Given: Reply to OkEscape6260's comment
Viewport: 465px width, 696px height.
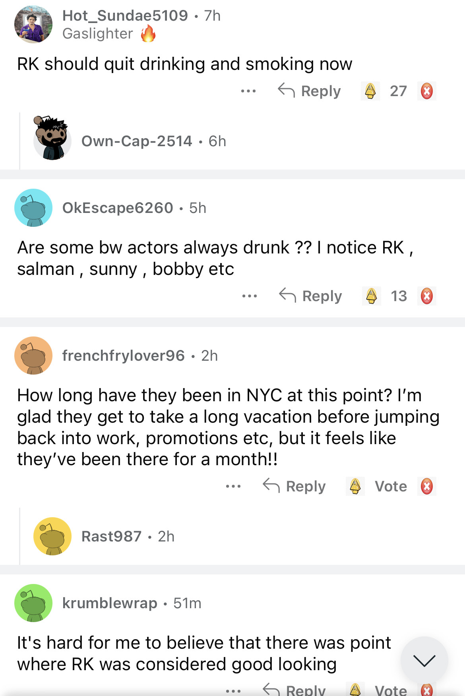Looking at the screenshot, I should (310, 296).
